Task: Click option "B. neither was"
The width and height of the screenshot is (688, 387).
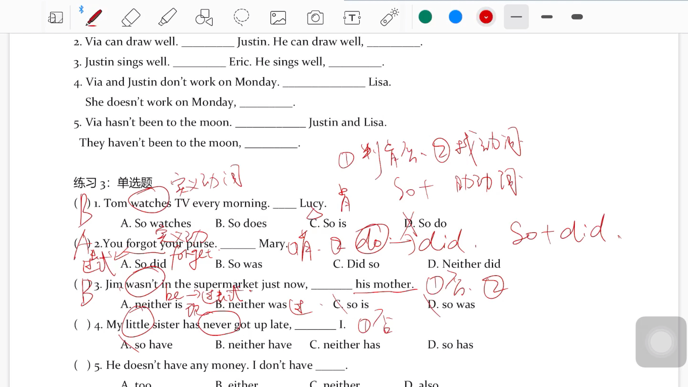Action: tap(251, 304)
